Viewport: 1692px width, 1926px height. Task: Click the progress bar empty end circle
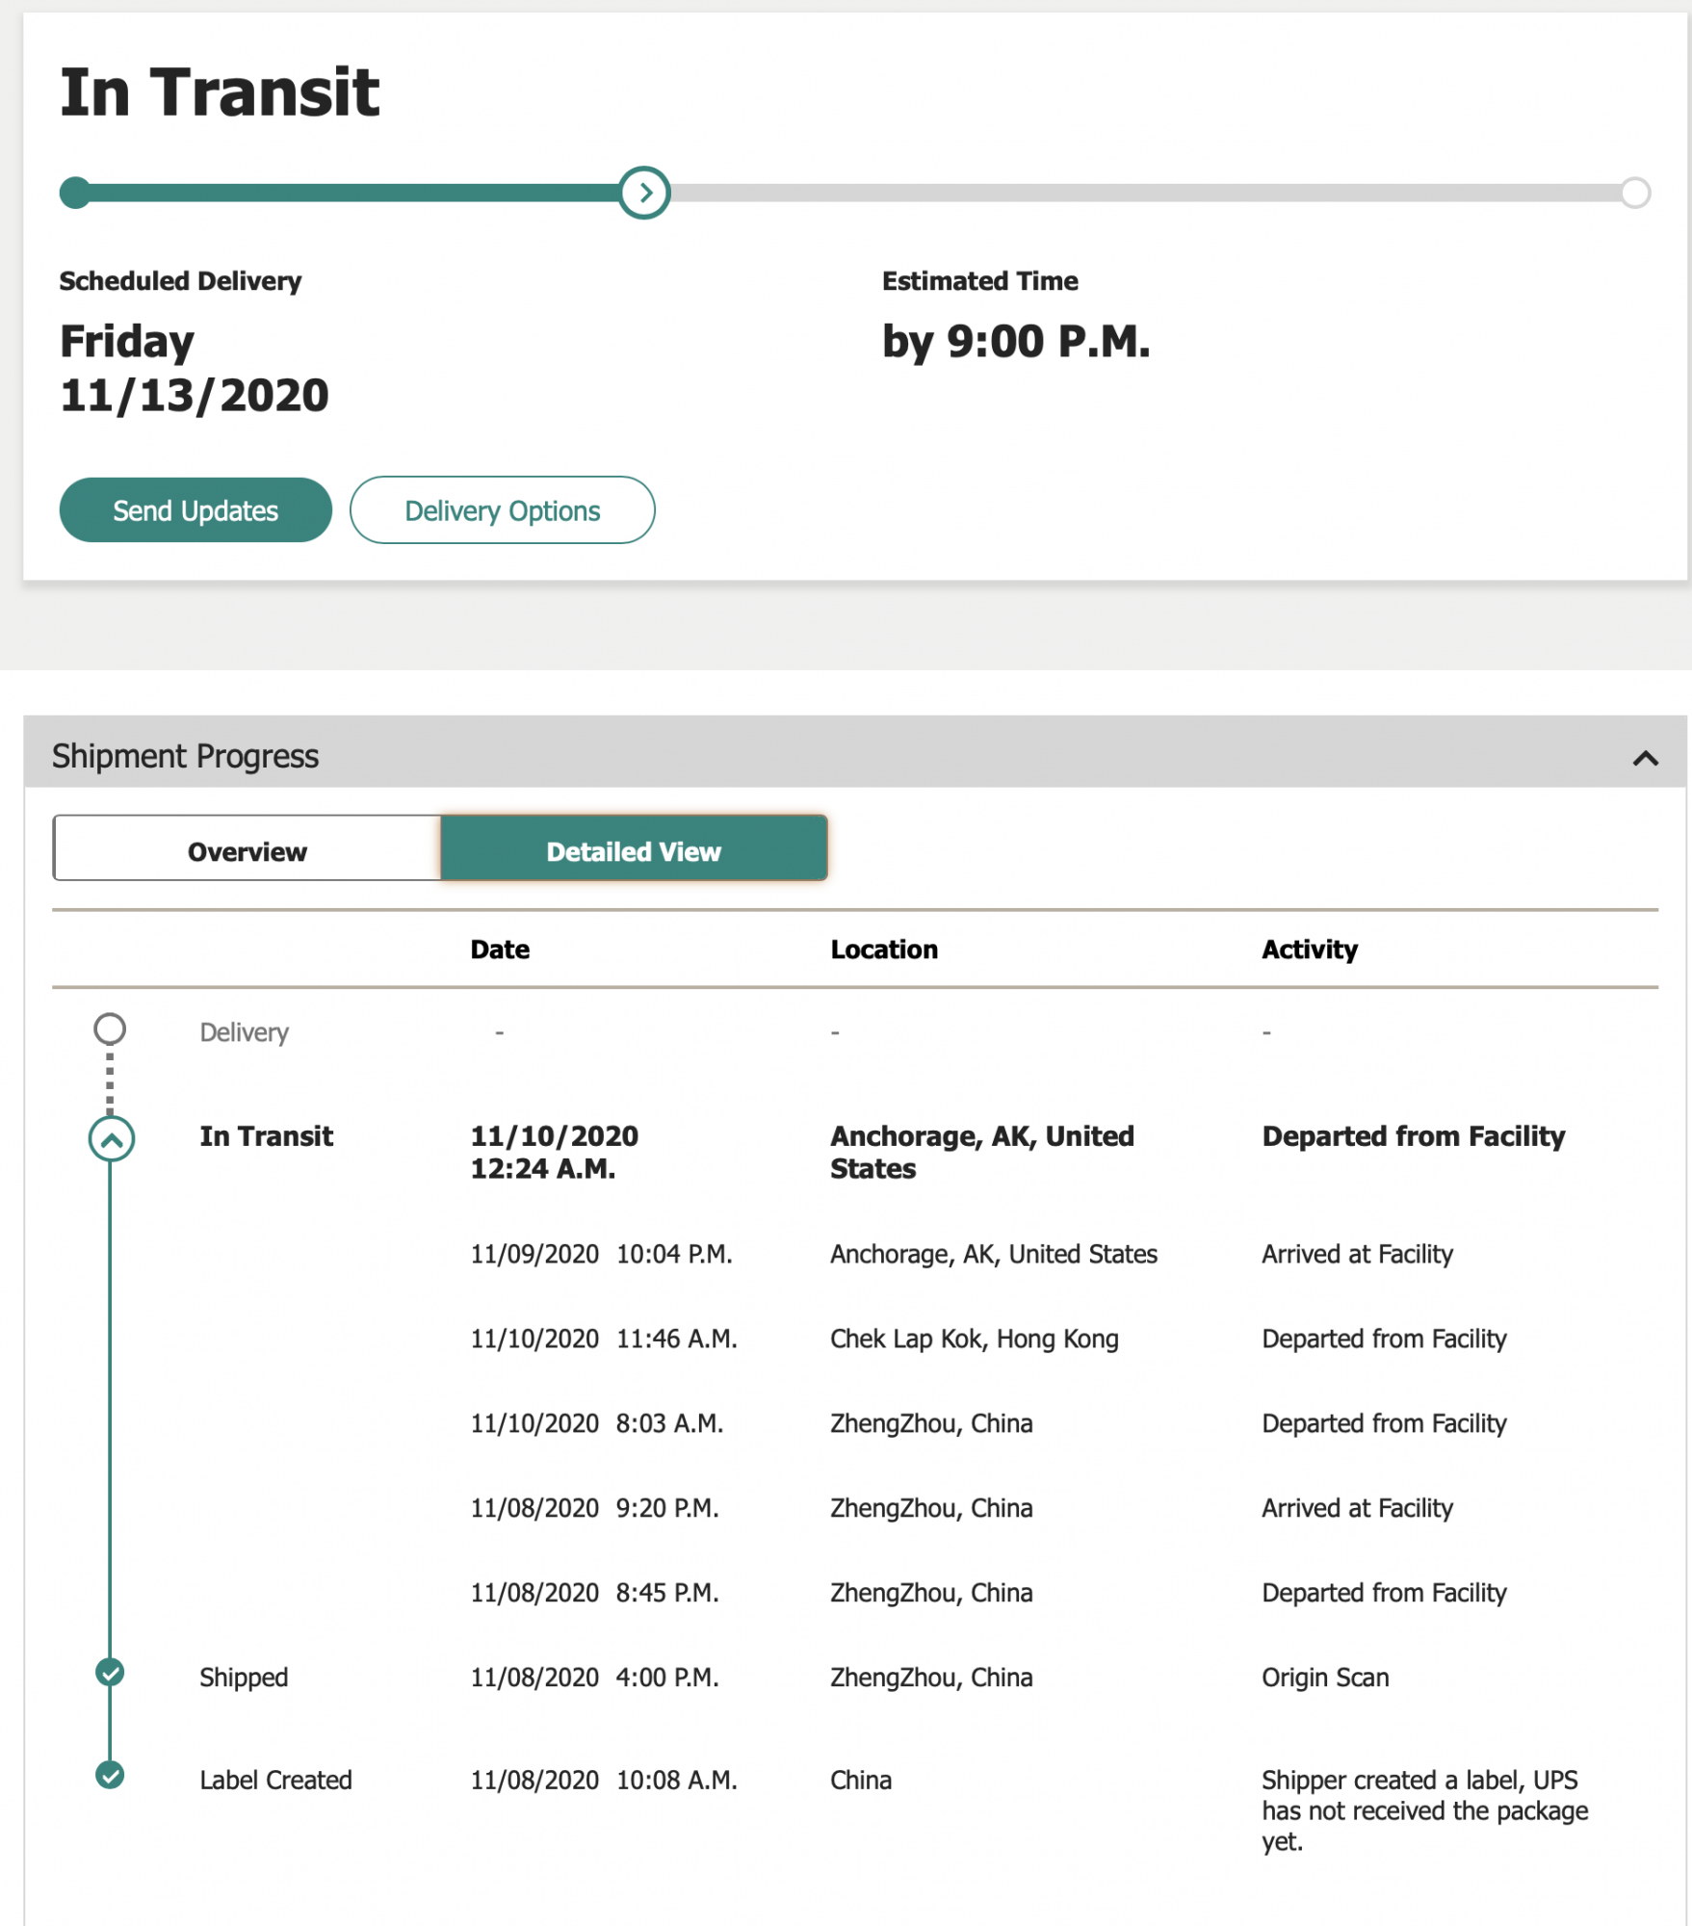pyautogui.click(x=1635, y=193)
